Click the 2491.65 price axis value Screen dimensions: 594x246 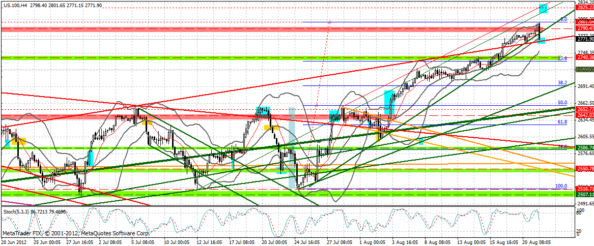point(585,203)
